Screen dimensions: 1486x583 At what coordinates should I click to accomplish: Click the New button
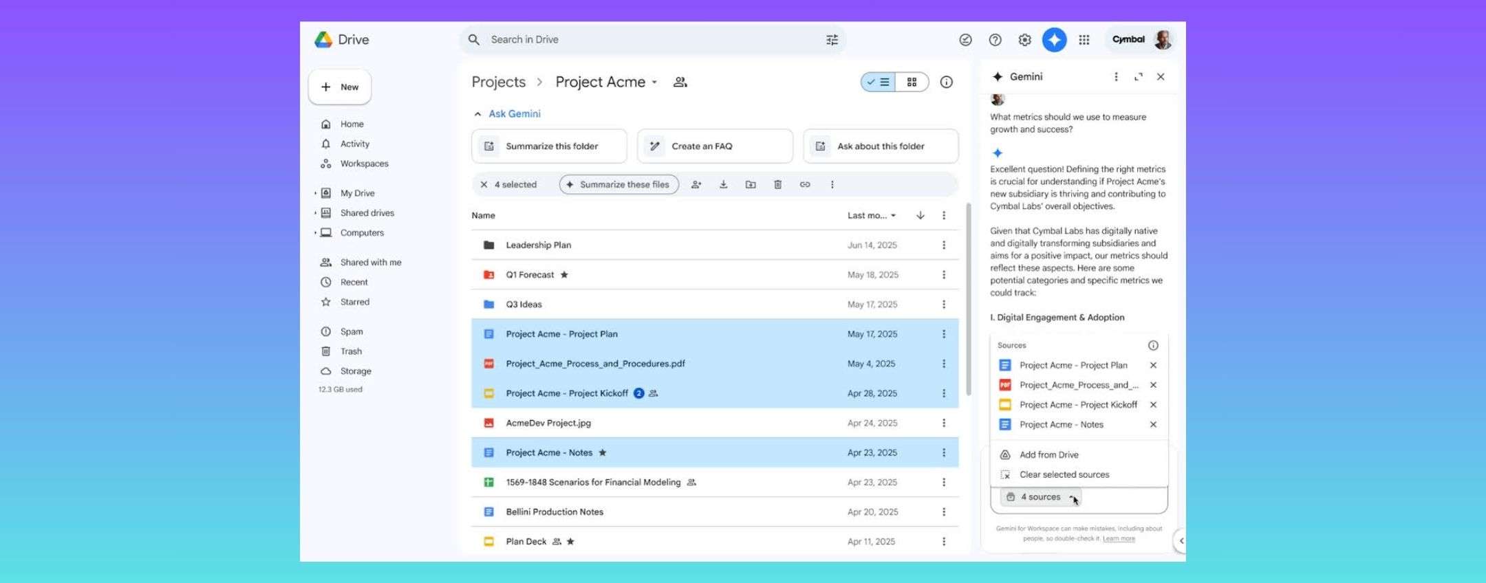[340, 87]
